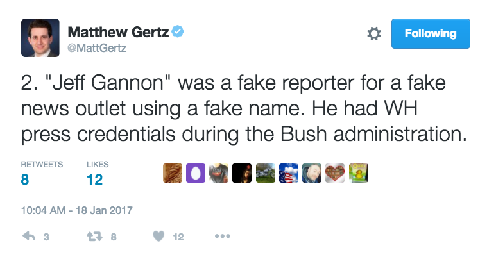Open the heart-shaped bookshelf avatar profile

pyautogui.click(x=335, y=174)
